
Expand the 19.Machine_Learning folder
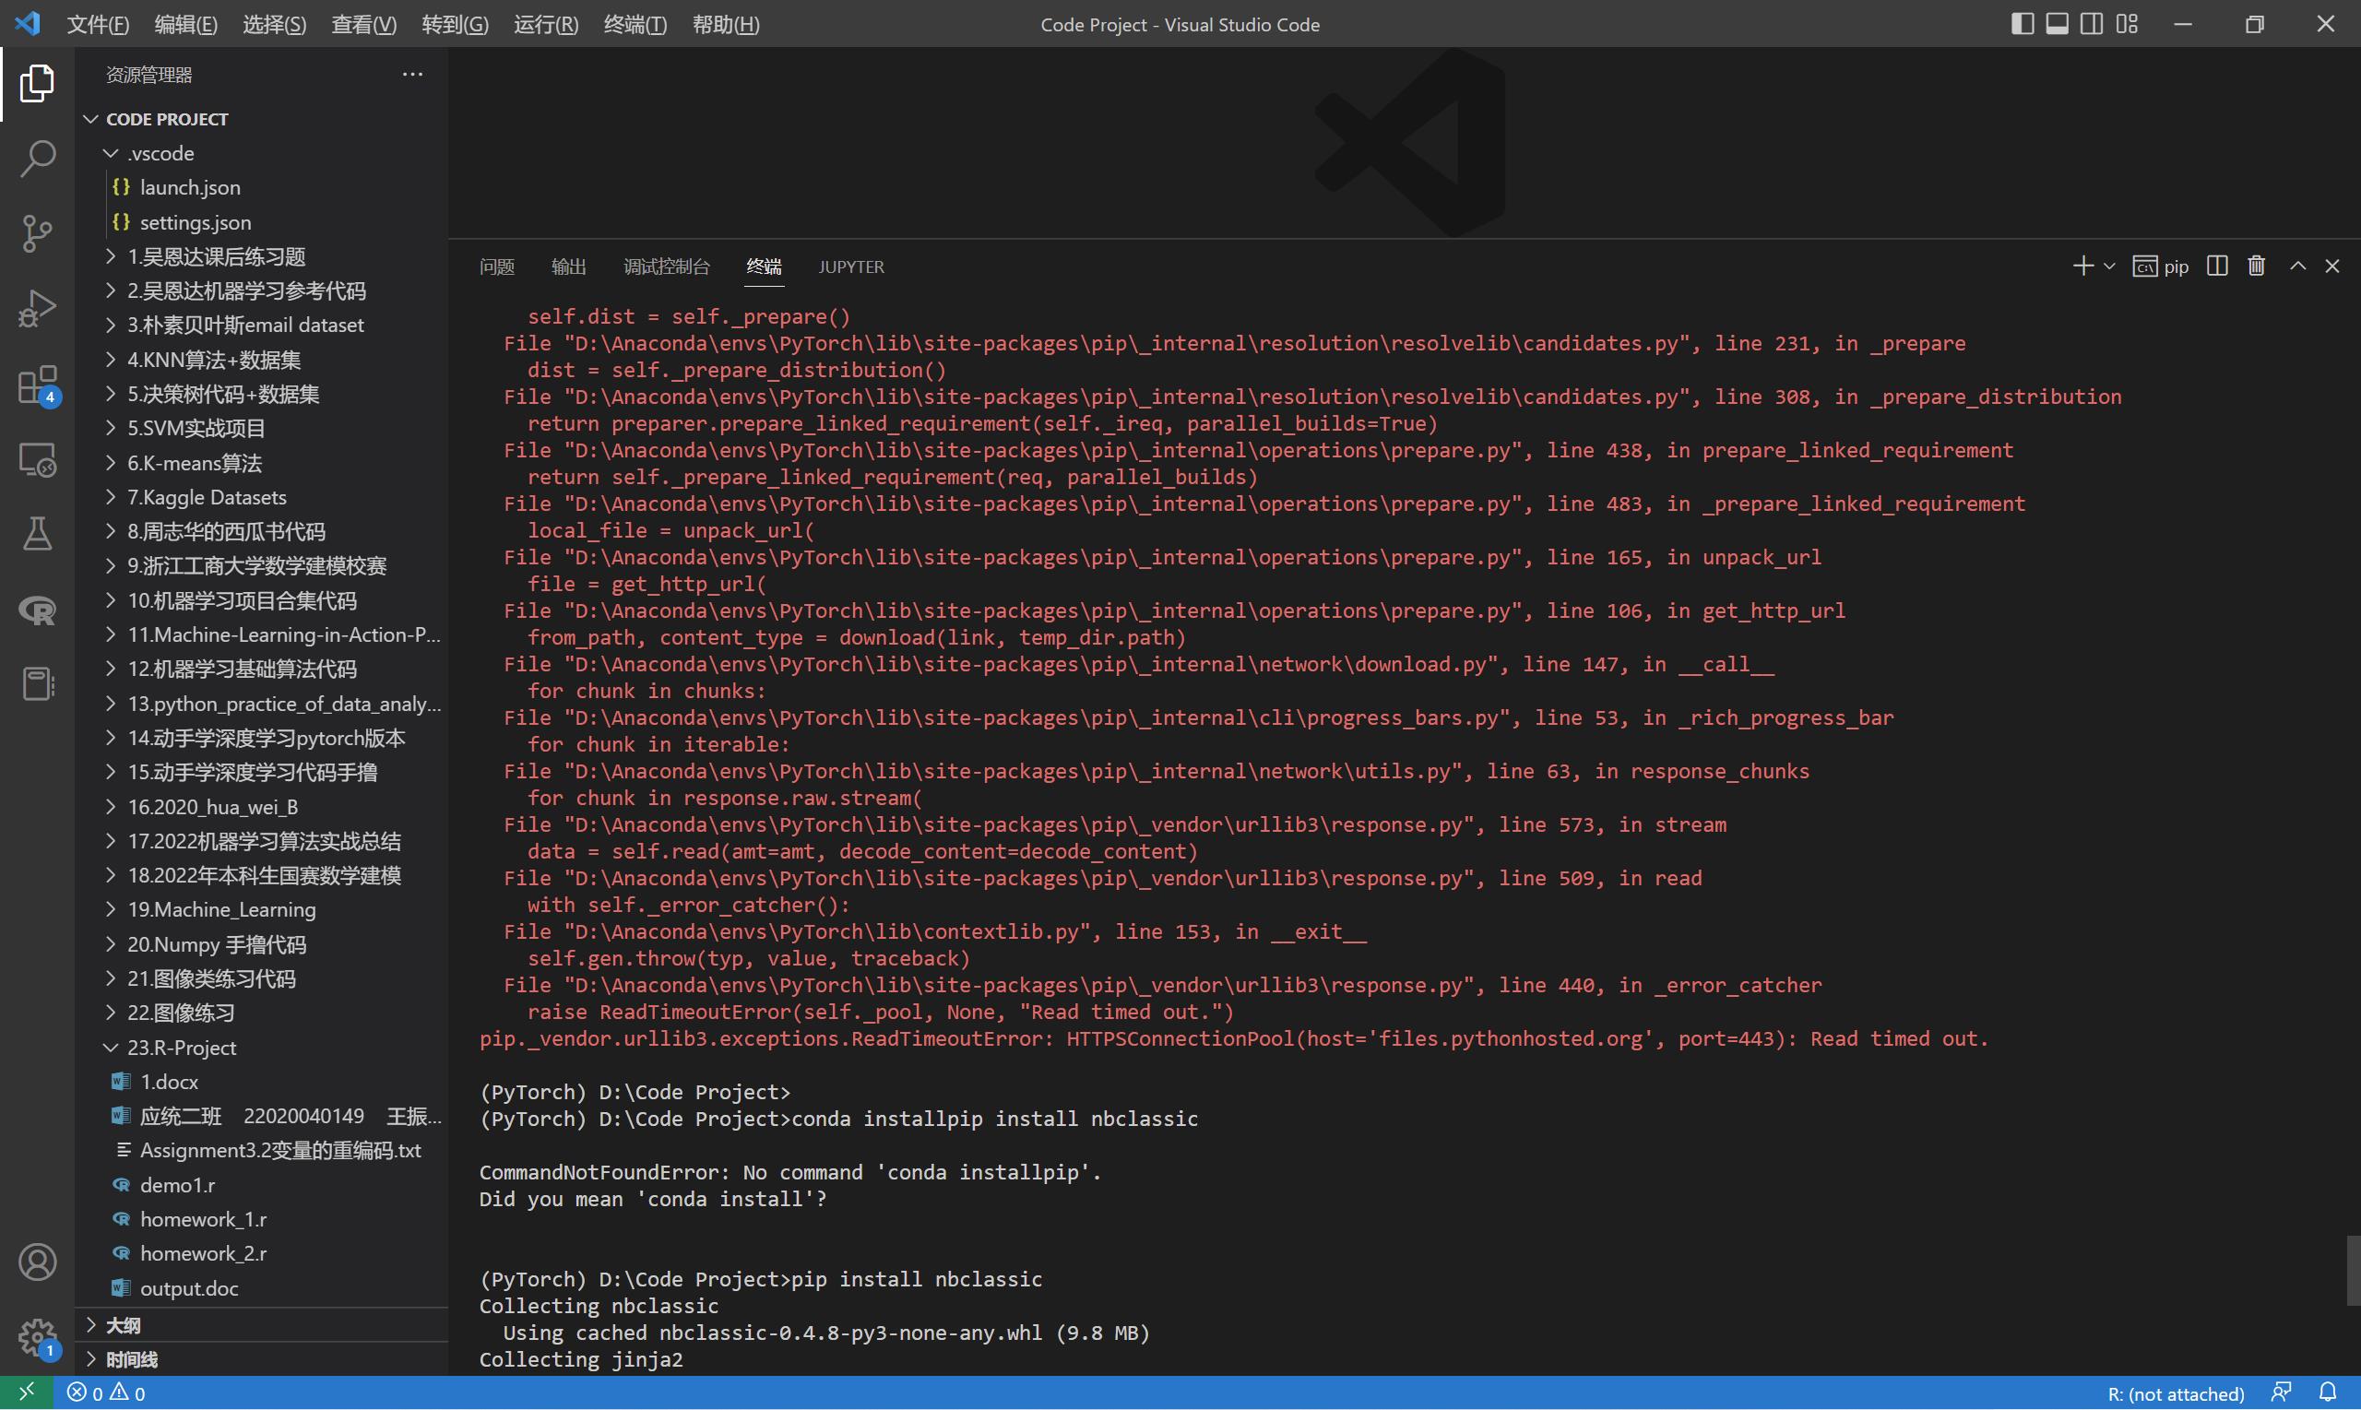point(261,910)
